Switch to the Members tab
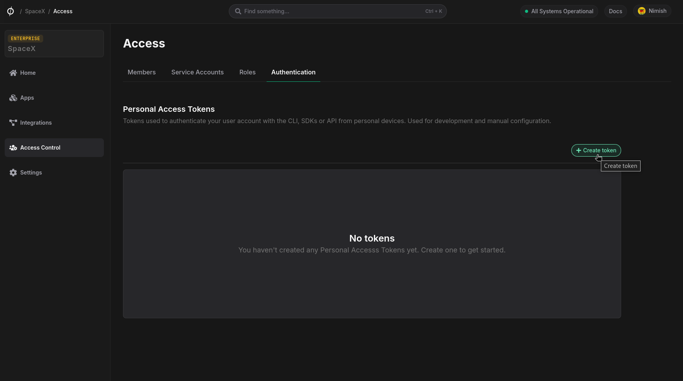The image size is (683, 381). (142, 72)
